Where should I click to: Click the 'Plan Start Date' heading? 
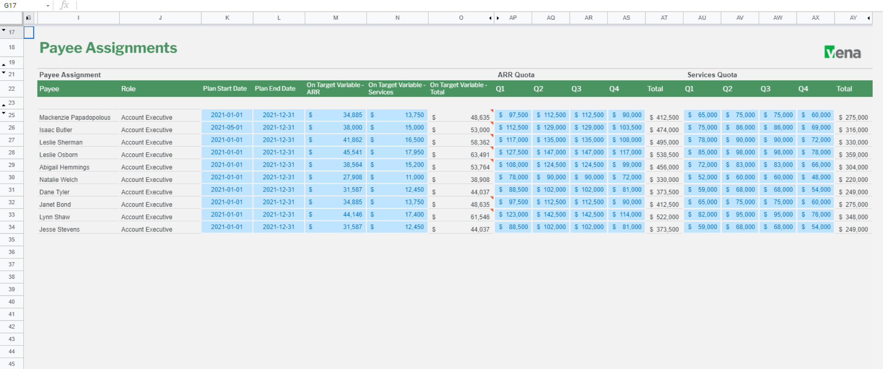225,89
